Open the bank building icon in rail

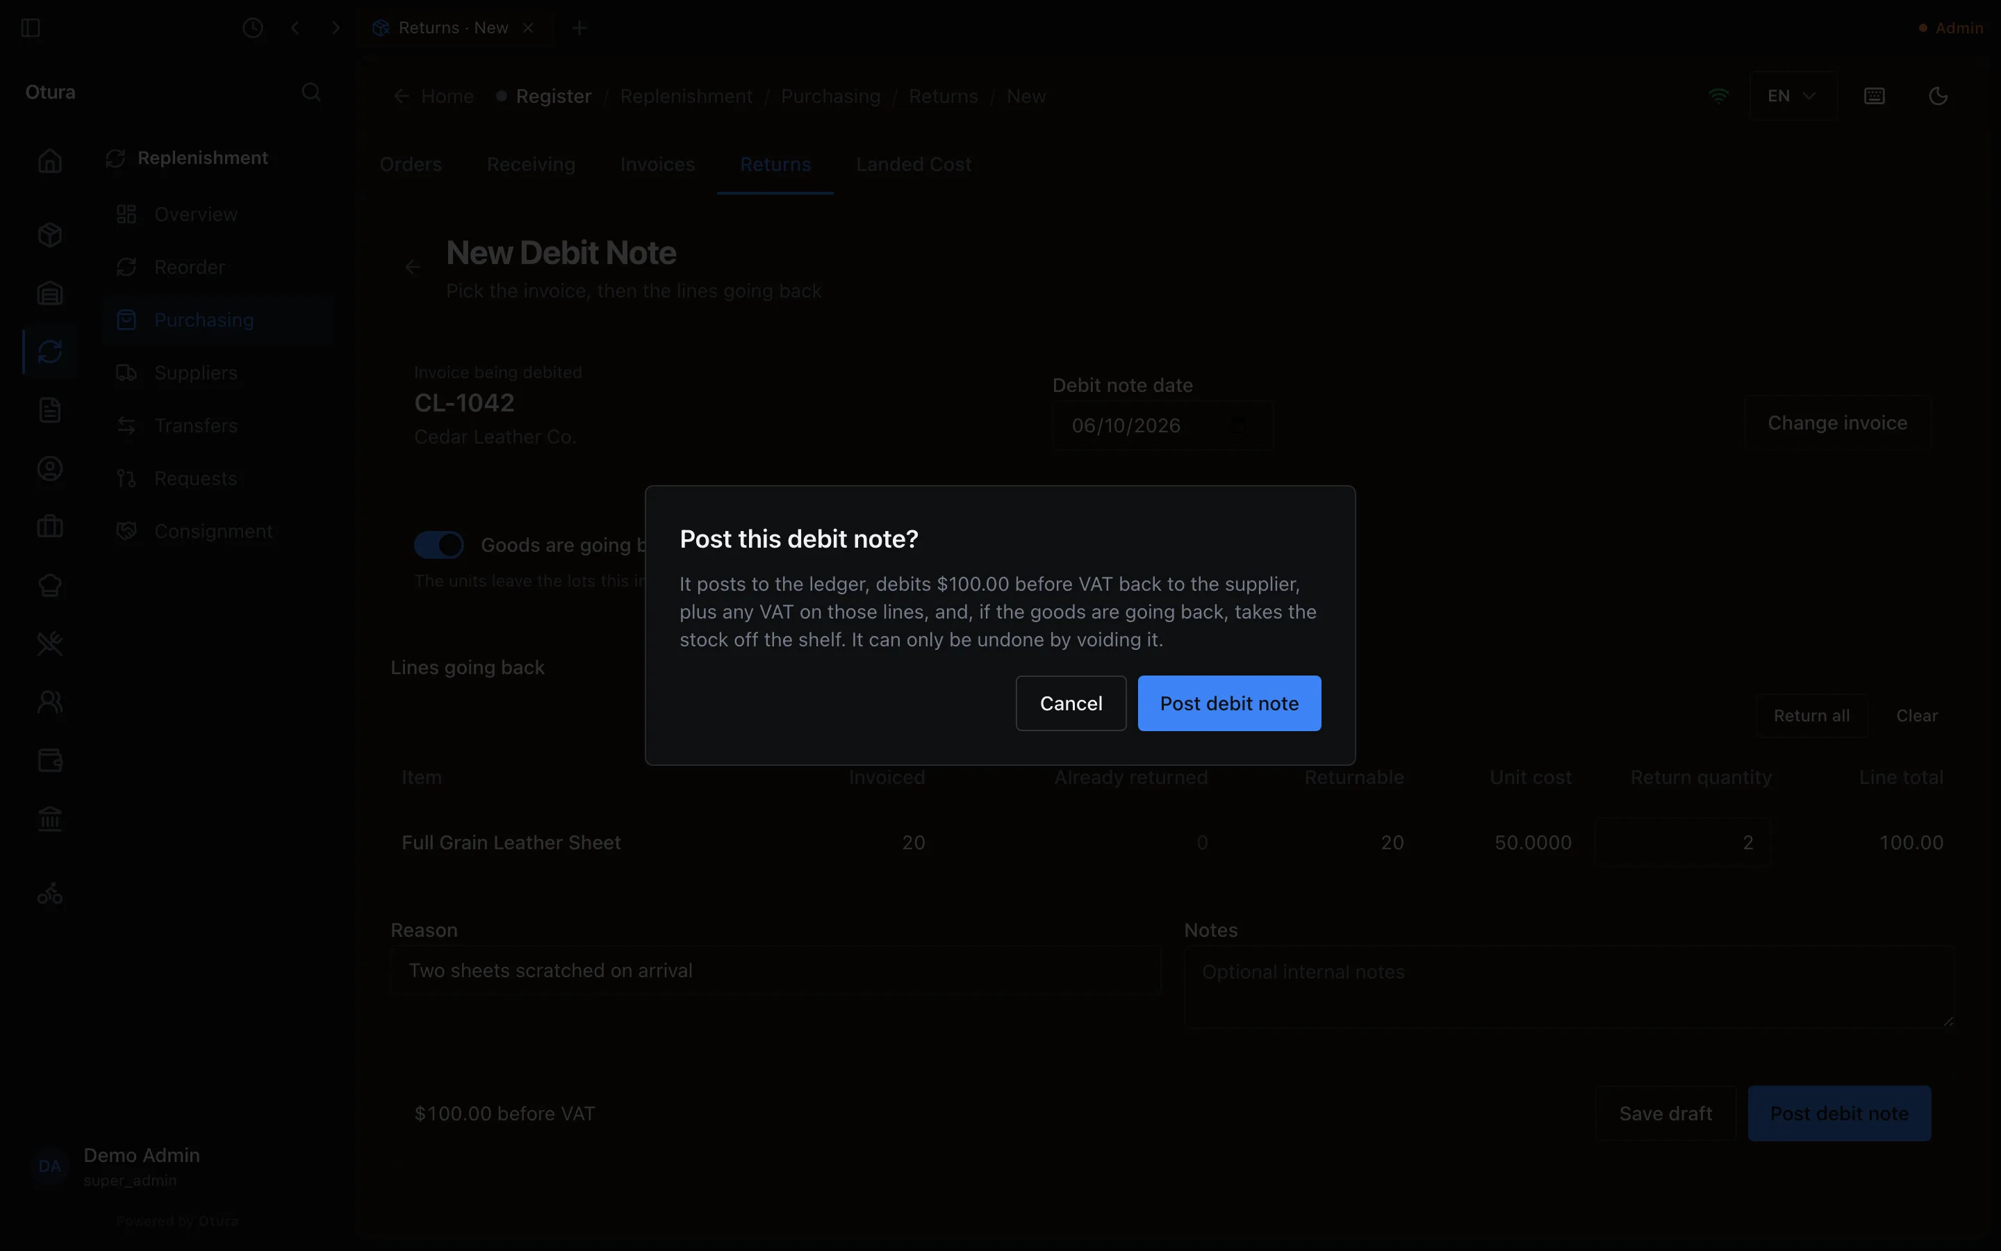49,819
